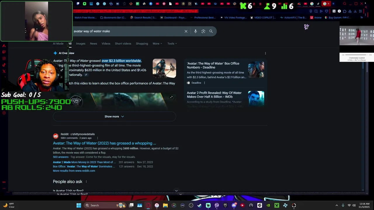Open People also ask three-dot options
The image size is (374, 210).
86,182
